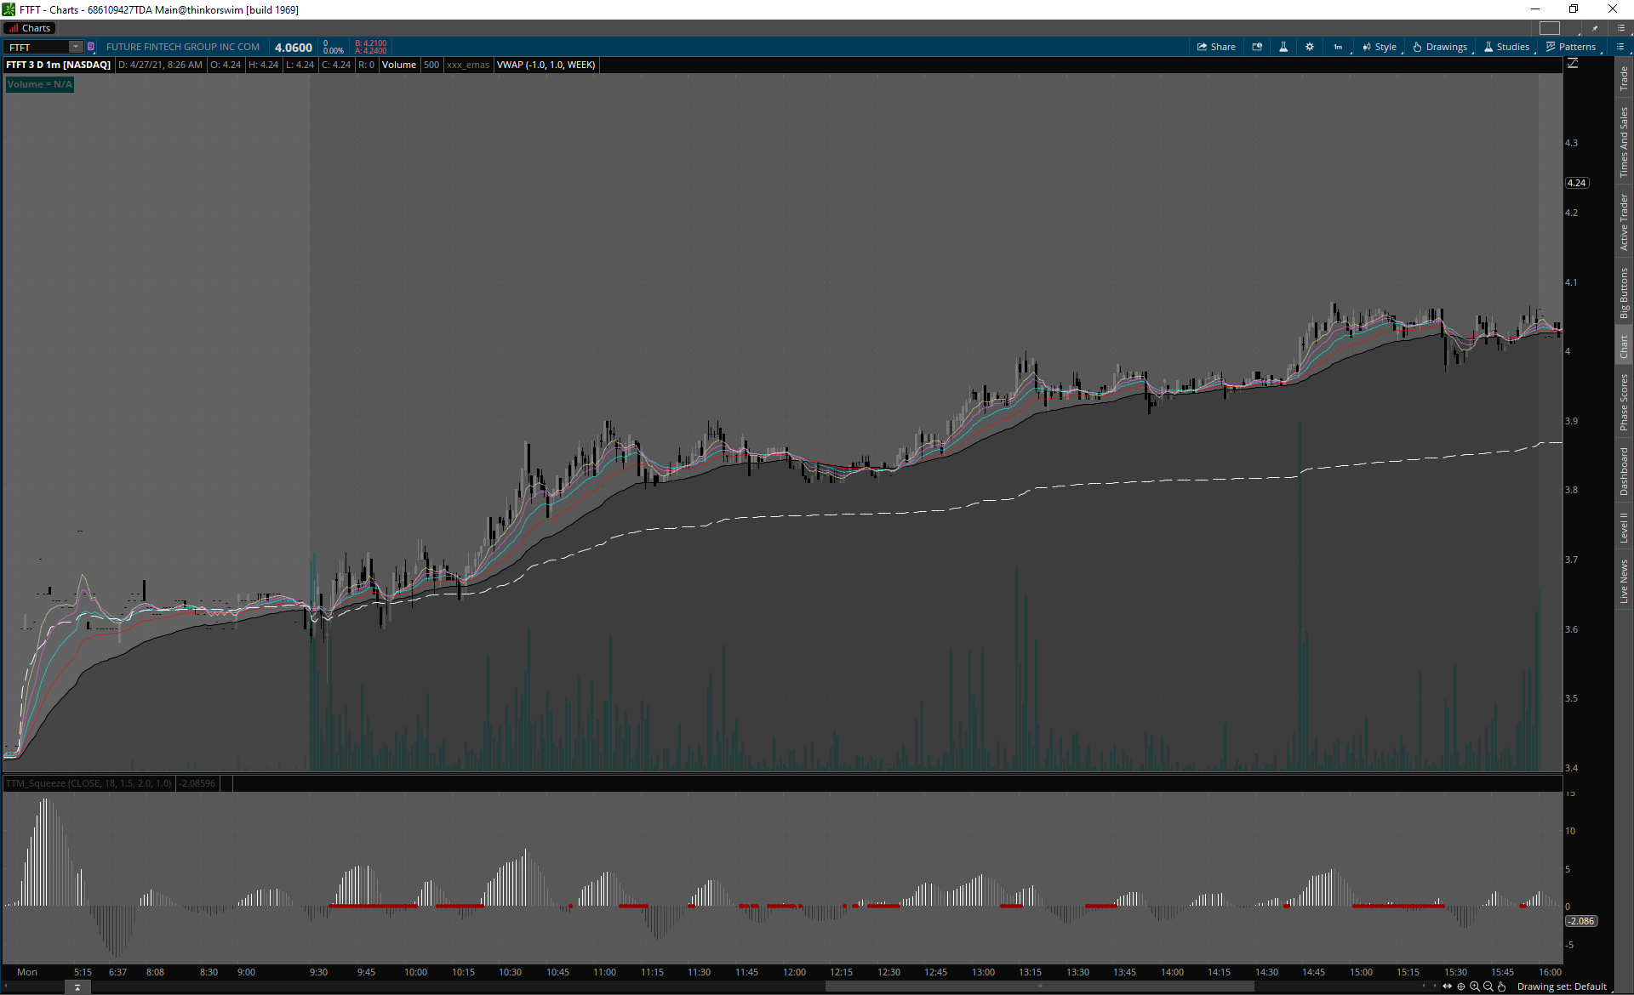Select the Active Trader sidebar tab
This screenshot has width=1634, height=995.
point(1624,222)
